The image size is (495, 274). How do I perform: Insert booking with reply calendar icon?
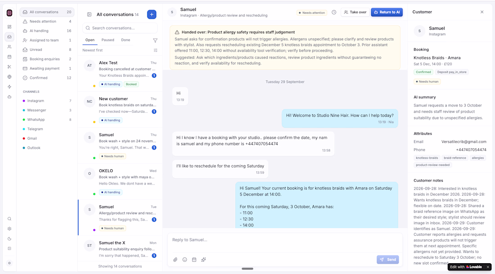coord(194,260)
